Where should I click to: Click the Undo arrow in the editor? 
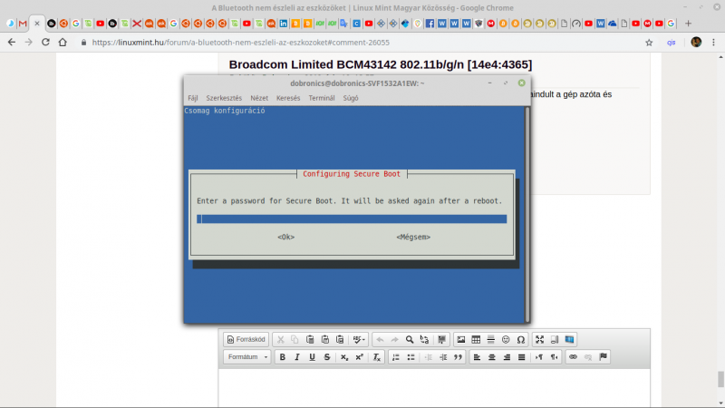380,339
